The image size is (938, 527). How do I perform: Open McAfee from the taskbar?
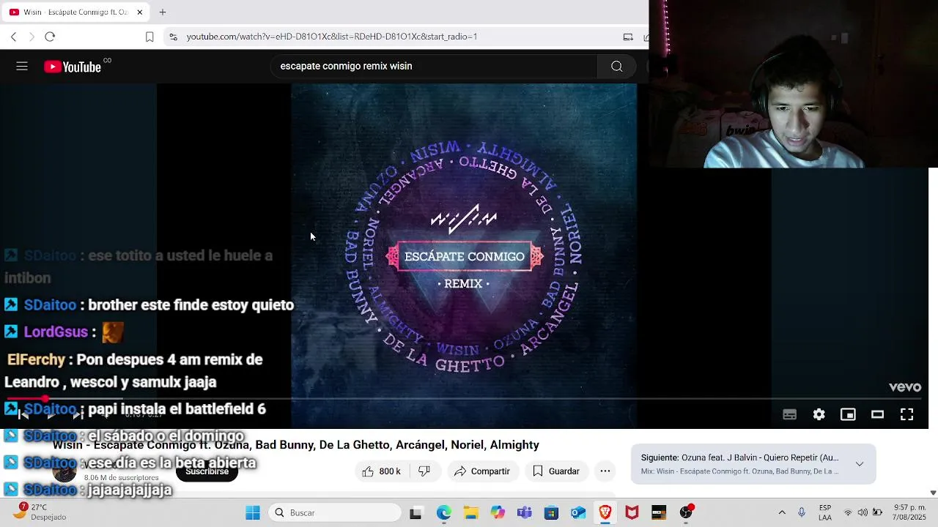[632, 513]
